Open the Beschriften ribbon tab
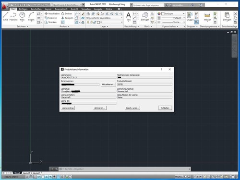 pos(36,9)
